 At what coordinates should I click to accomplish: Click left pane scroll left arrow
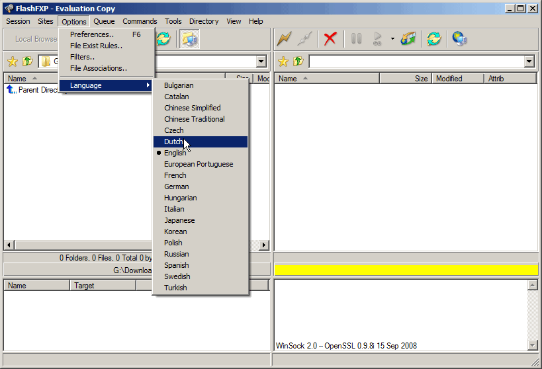[x=9, y=245]
